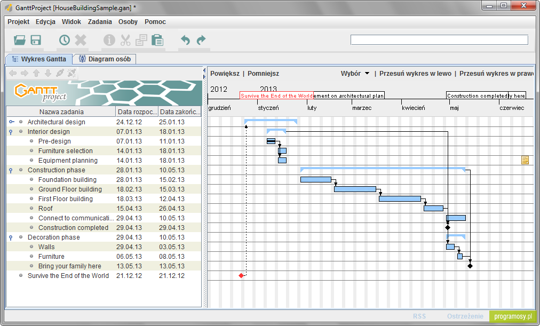Open the Projekt menu
The image size is (540, 326).
18,22
